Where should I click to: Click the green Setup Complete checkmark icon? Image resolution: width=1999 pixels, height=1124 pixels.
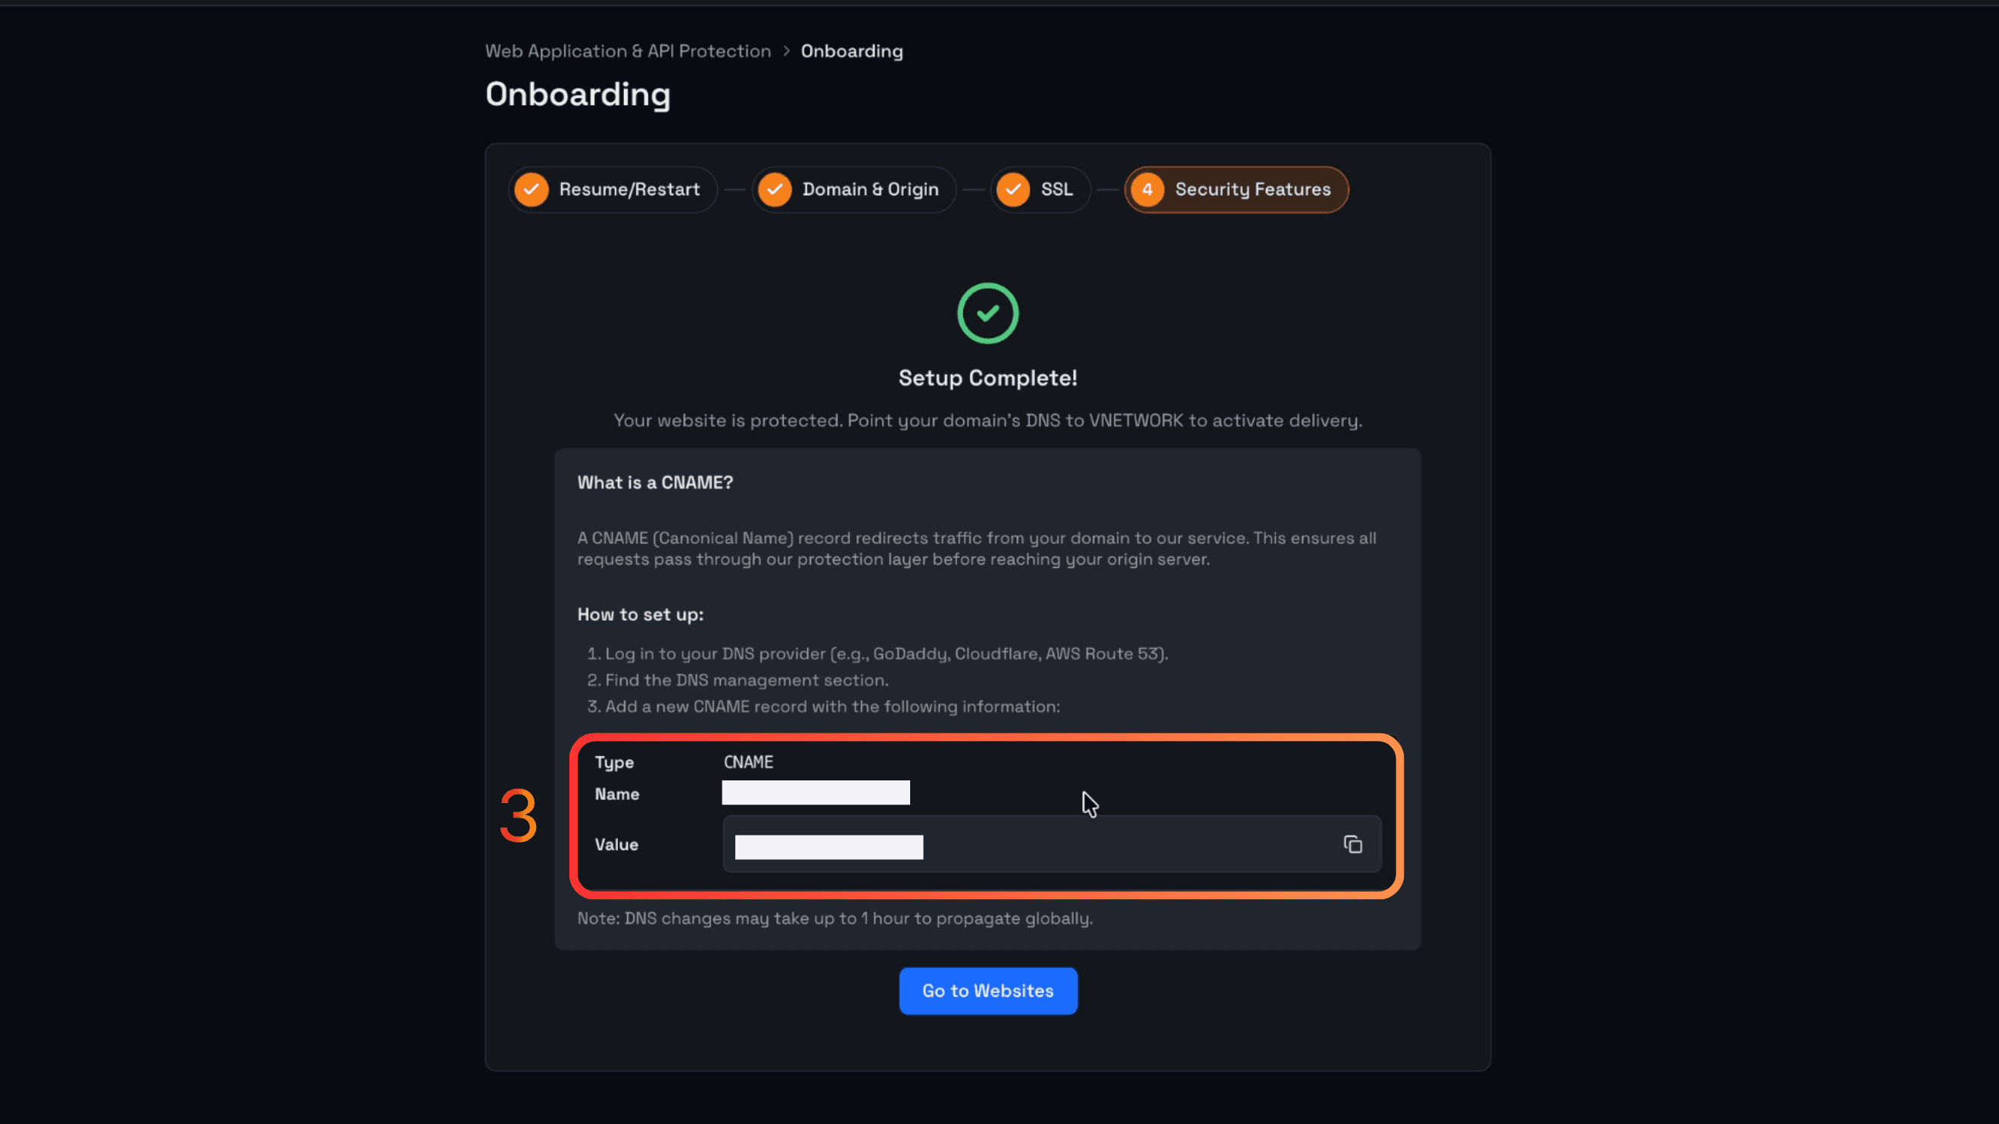(988, 313)
